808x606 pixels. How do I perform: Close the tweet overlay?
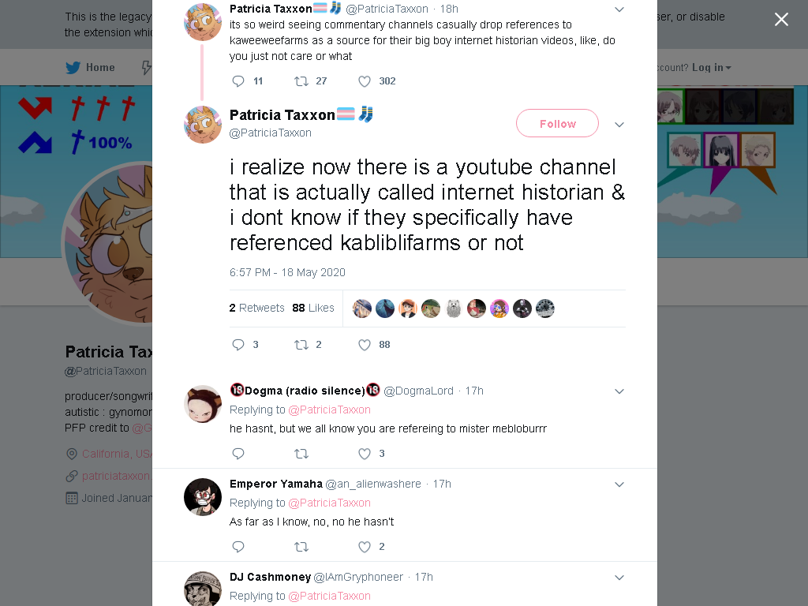(781, 19)
